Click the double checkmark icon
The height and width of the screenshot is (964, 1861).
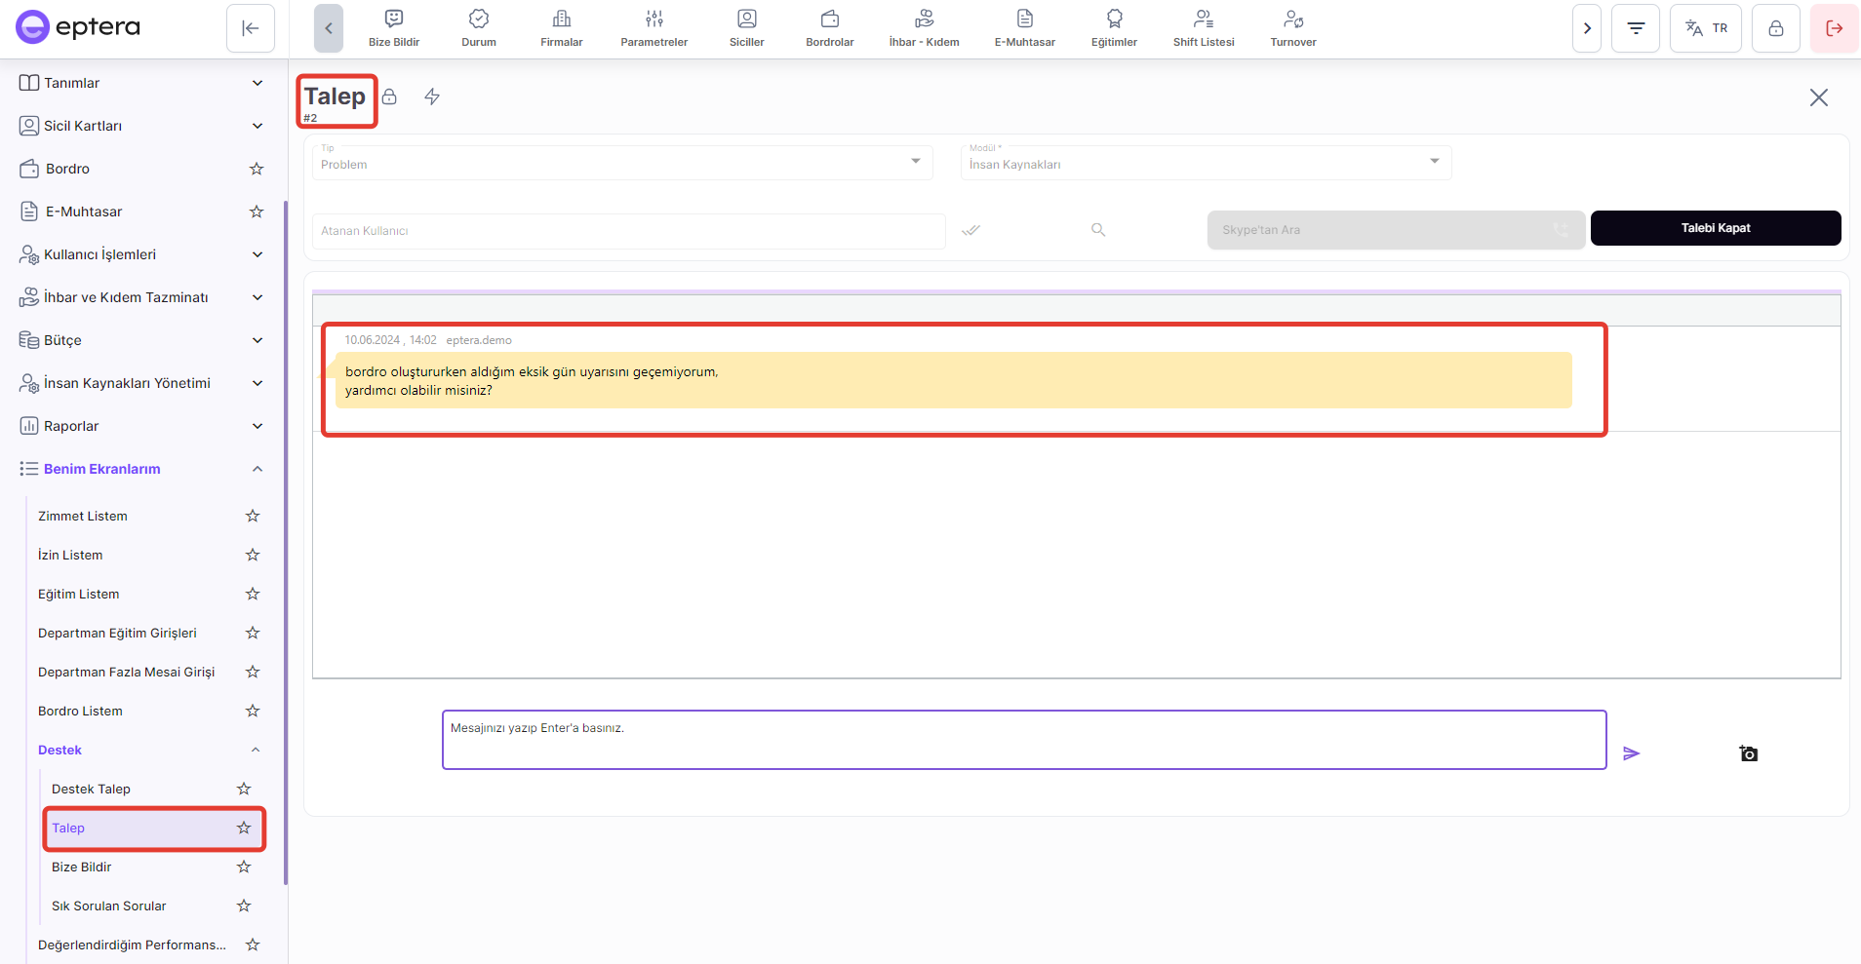point(970,230)
